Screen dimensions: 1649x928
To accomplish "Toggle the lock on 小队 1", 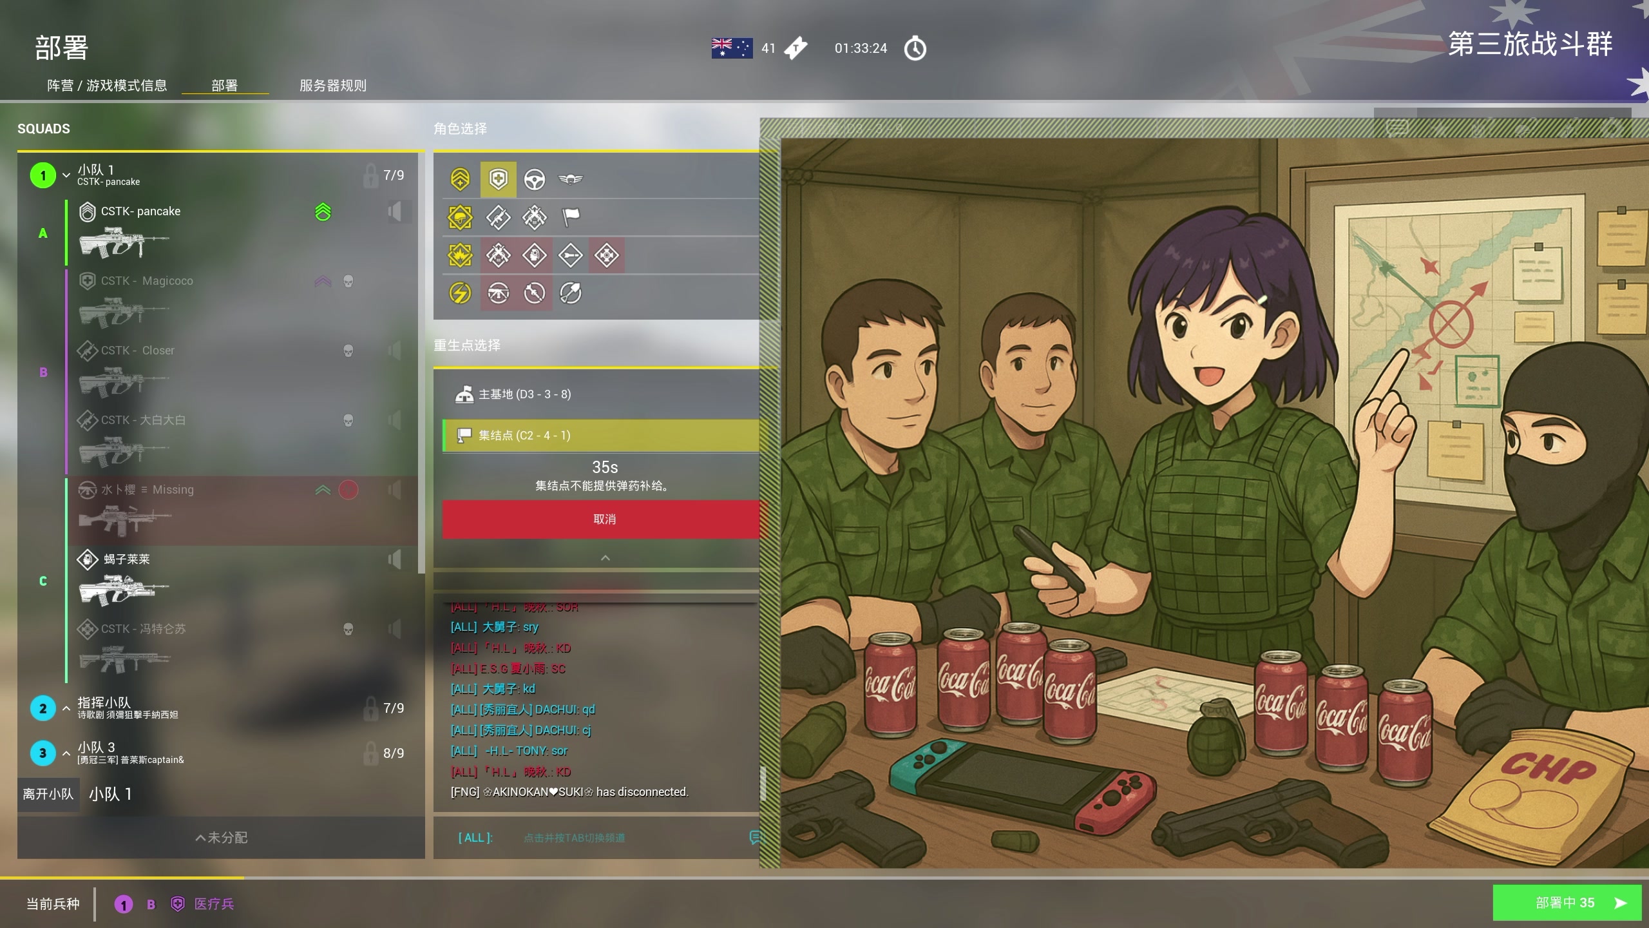I will [x=370, y=175].
